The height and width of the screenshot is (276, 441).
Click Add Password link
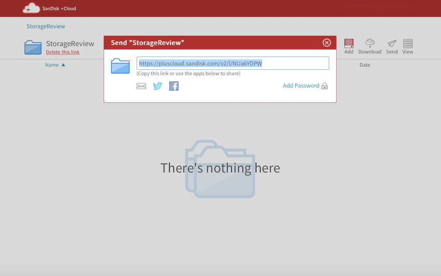point(301,85)
